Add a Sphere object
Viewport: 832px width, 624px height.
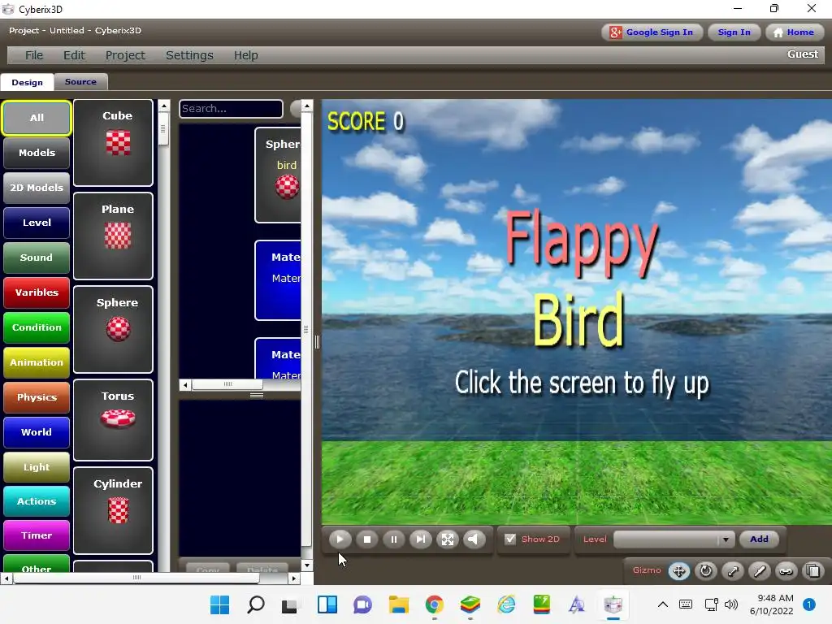pyautogui.click(x=113, y=329)
